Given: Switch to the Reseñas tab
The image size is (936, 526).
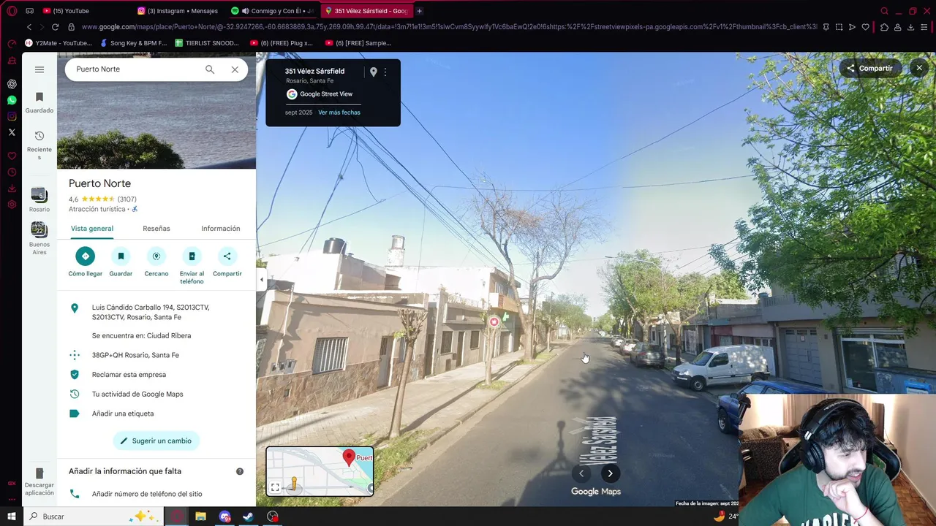Looking at the screenshot, I should pos(156,229).
